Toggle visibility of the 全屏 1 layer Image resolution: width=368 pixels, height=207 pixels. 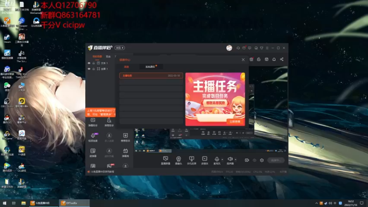[x=89, y=69]
